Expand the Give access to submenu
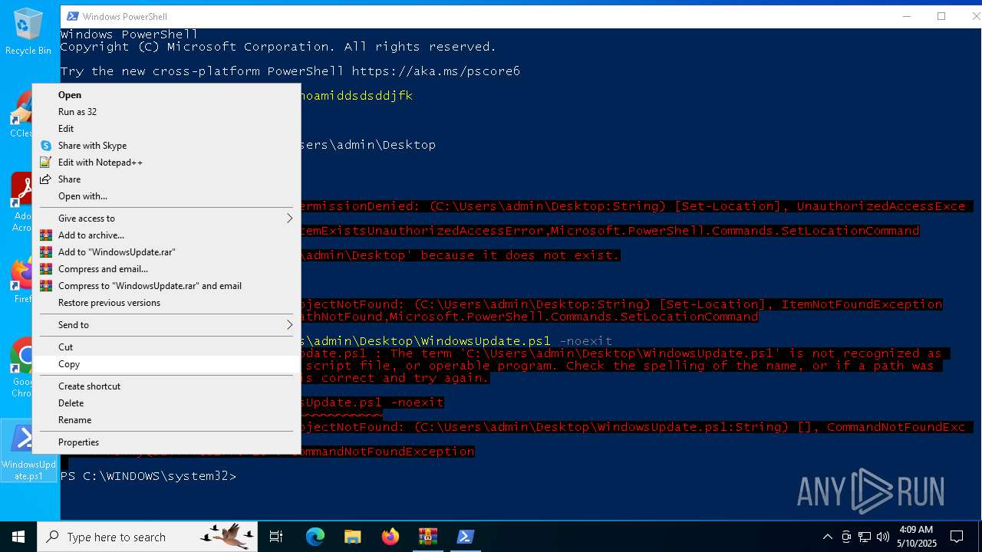The height and width of the screenshot is (552, 982). [166, 219]
